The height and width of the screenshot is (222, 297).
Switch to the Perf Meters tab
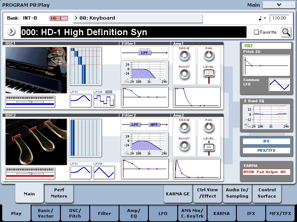[x=59, y=193]
